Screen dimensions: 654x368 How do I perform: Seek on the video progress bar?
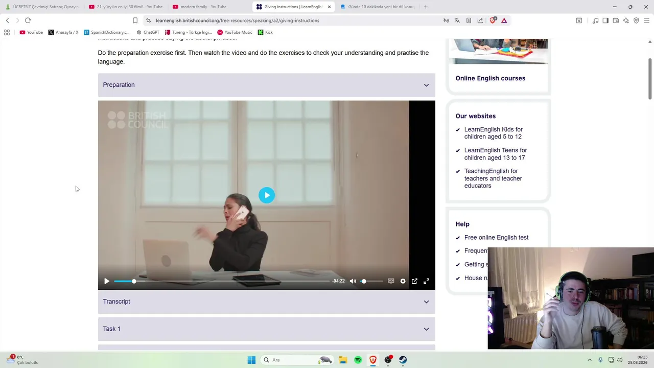[x=222, y=281]
